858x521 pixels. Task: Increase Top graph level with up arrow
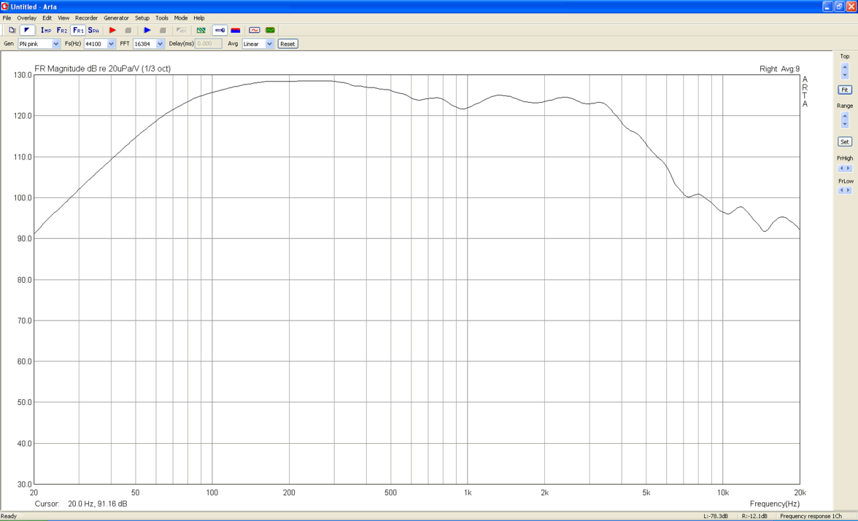[845, 67]
